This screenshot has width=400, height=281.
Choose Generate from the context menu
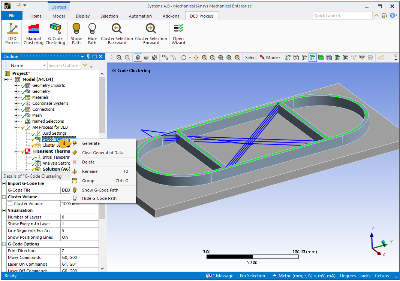pos(91,143)
